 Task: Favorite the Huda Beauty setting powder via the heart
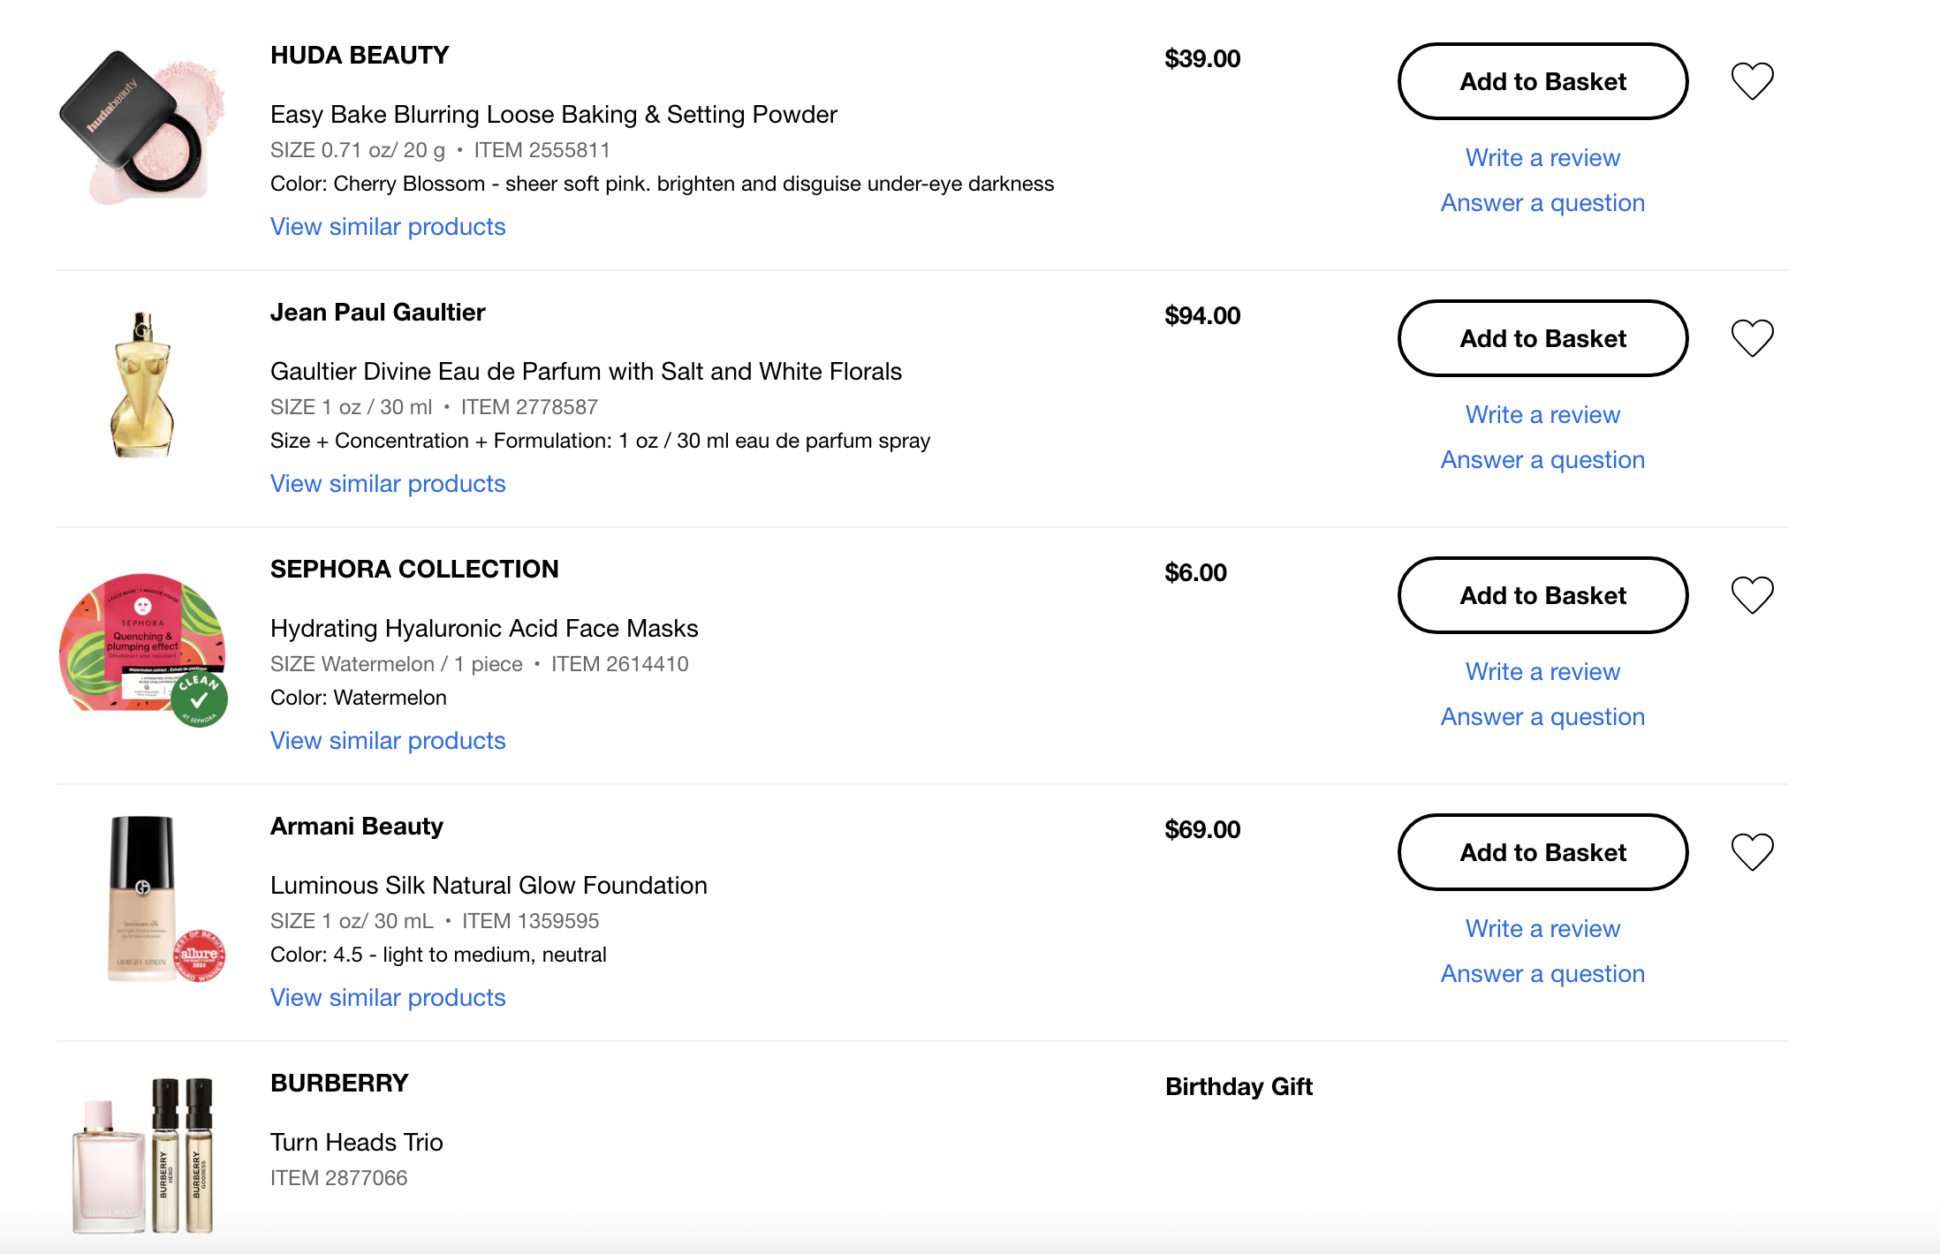pyautogui.click(x=1752, y=81)
